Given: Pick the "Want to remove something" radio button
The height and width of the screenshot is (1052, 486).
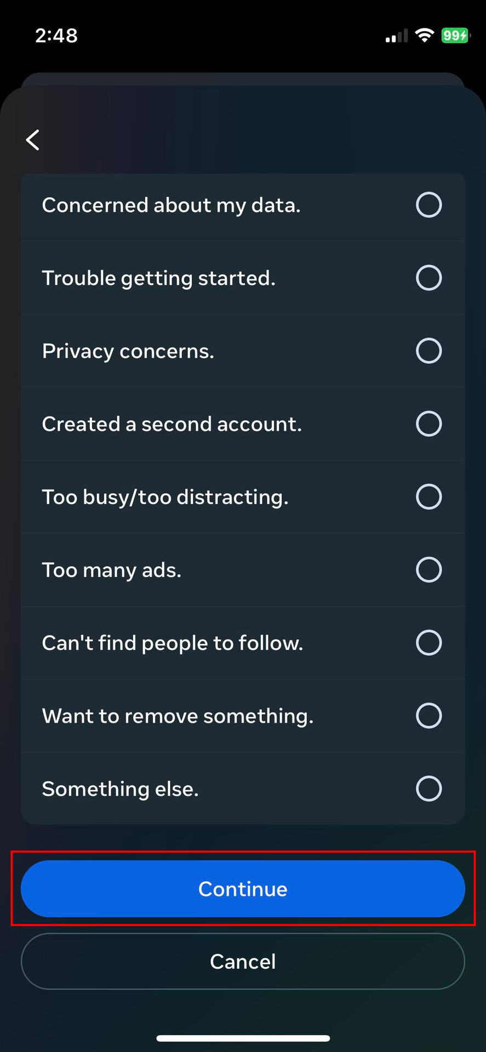Looking at the screenshot, I should click(x=428, y=716).
